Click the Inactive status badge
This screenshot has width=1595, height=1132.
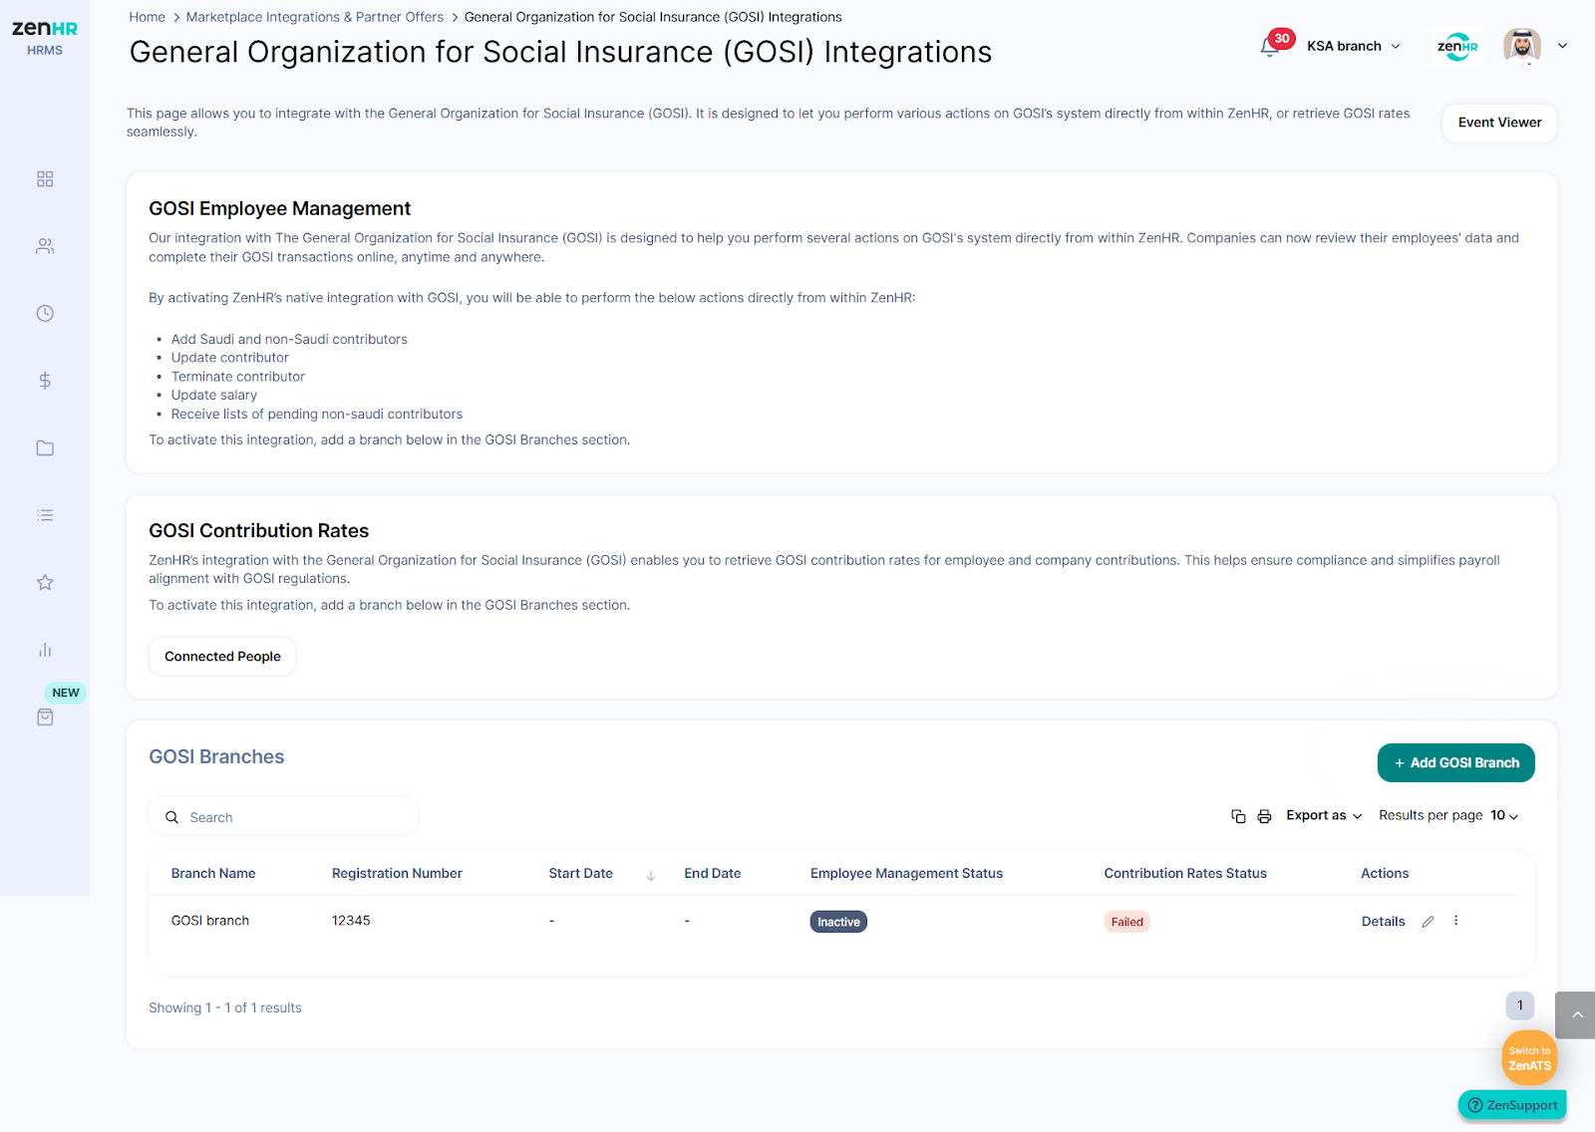point(838,922)
